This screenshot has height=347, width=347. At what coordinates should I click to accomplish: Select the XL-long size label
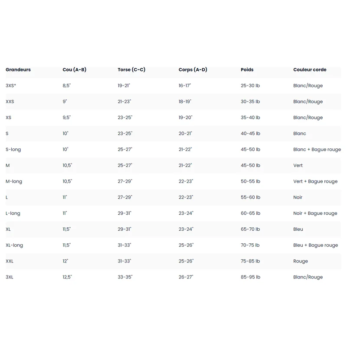(14, 245)
